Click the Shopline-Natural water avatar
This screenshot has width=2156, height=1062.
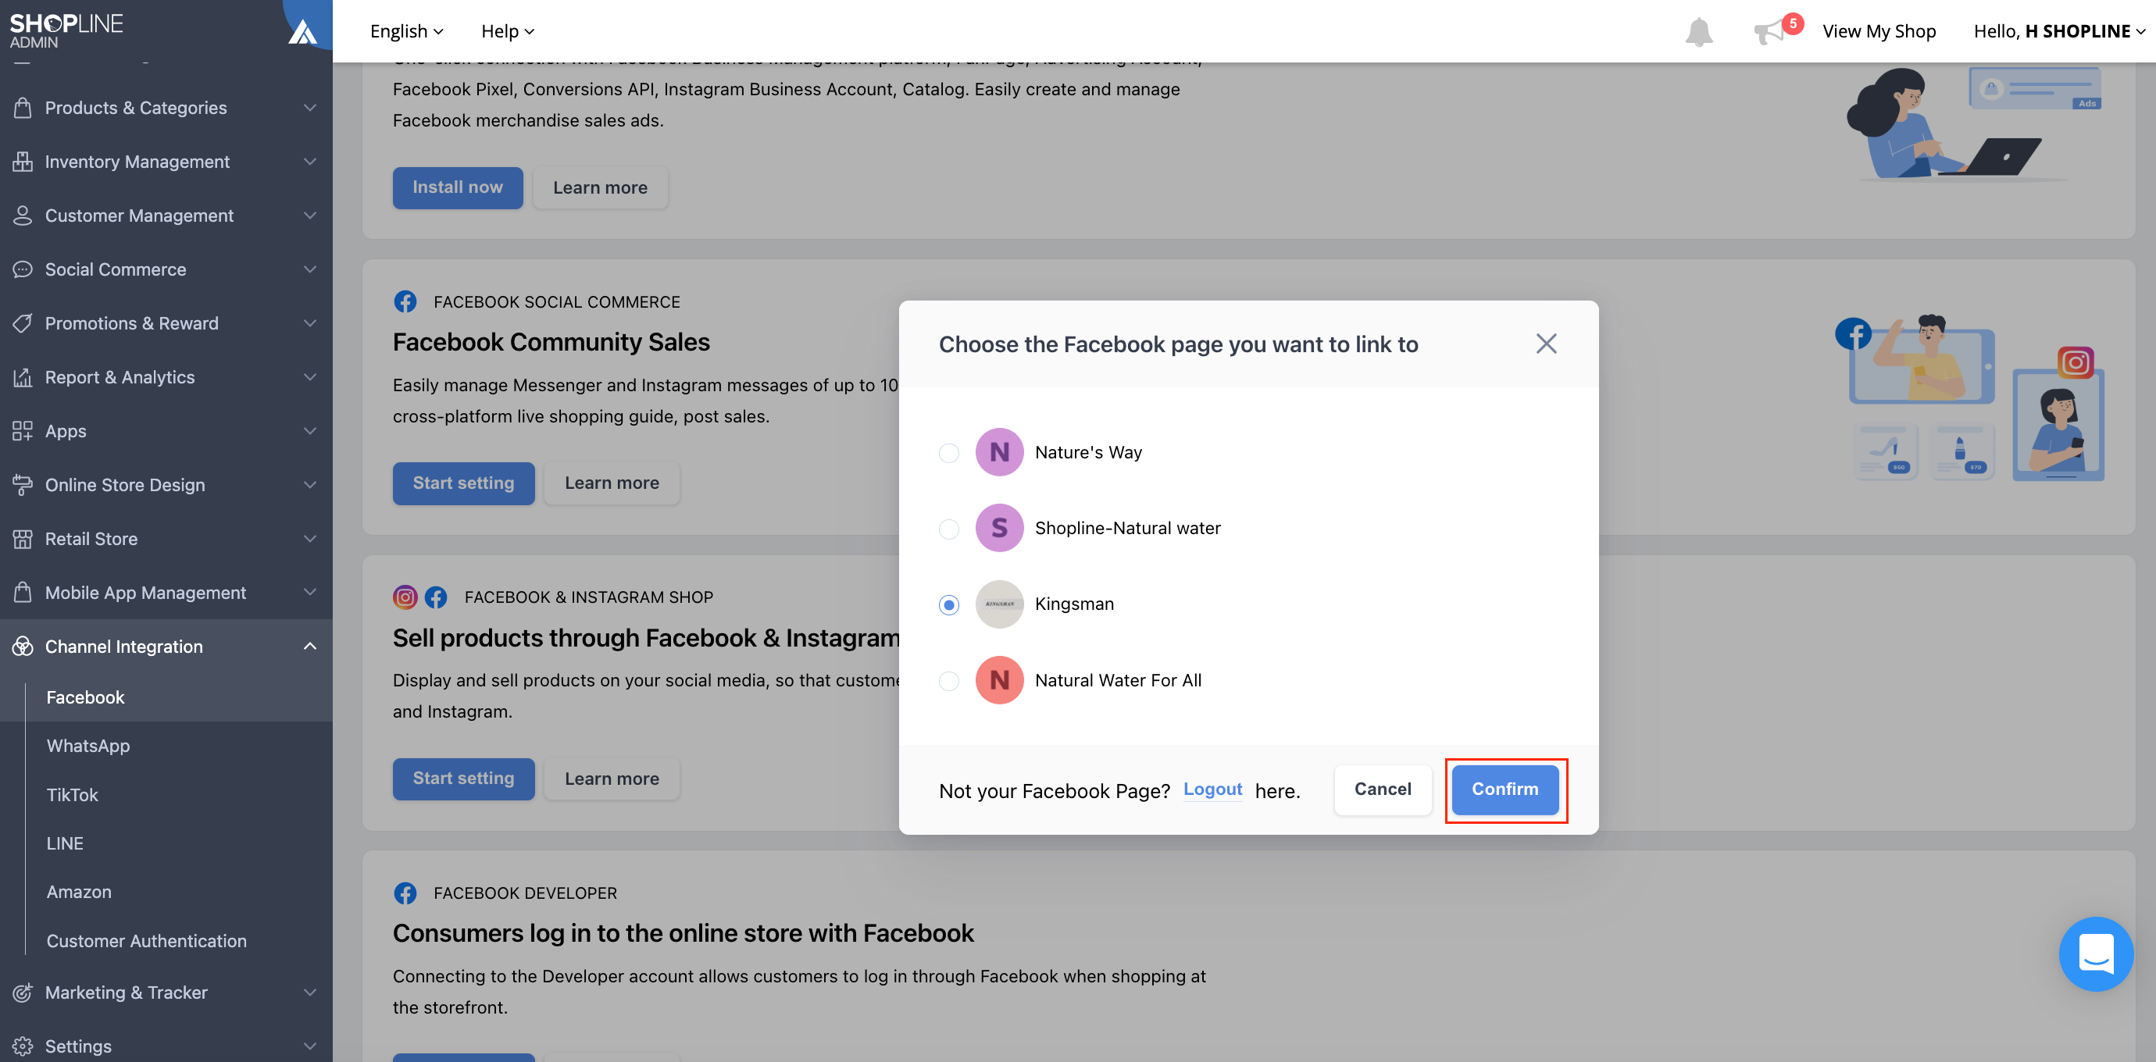(x=999, y=528)
